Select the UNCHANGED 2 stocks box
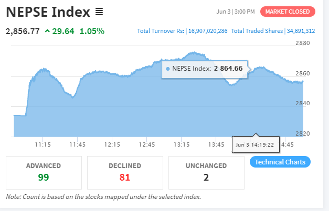329x211 pixels. (206, 173)
